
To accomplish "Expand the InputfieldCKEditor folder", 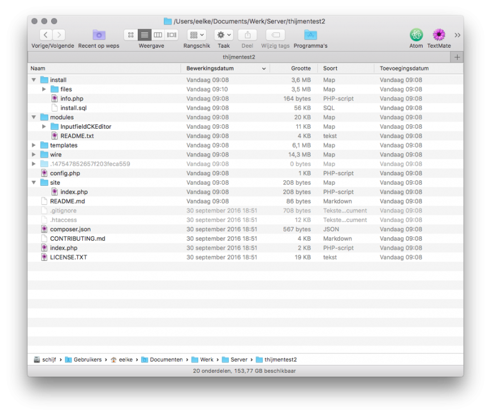I will tap(44, 126).
